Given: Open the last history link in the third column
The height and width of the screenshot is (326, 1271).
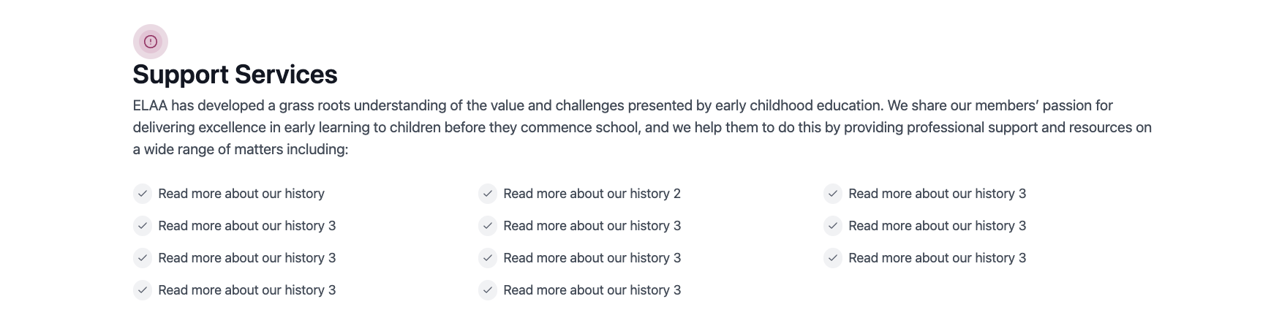Looking at the screenshot, I should pyautogui.click(x=937, y=258).
